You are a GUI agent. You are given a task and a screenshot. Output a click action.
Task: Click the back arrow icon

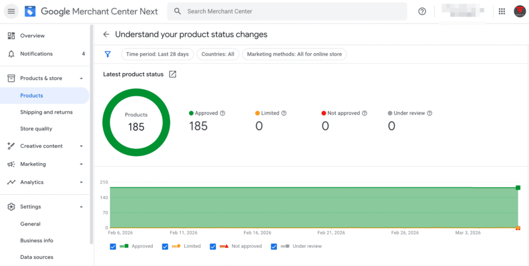click(106, 35)
